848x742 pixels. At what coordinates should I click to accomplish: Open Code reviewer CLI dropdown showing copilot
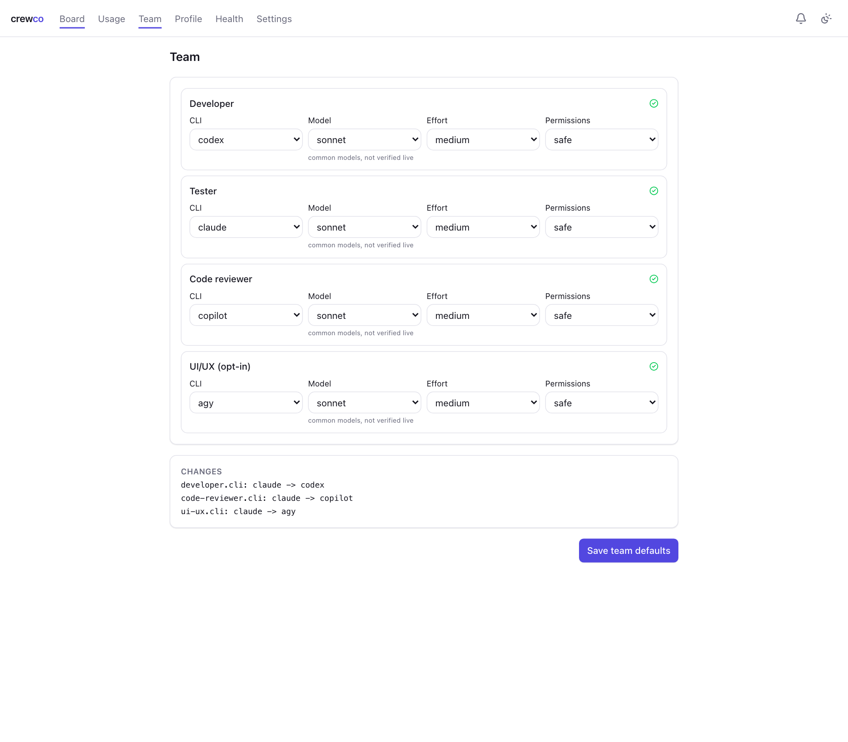[x=246, y=315]
